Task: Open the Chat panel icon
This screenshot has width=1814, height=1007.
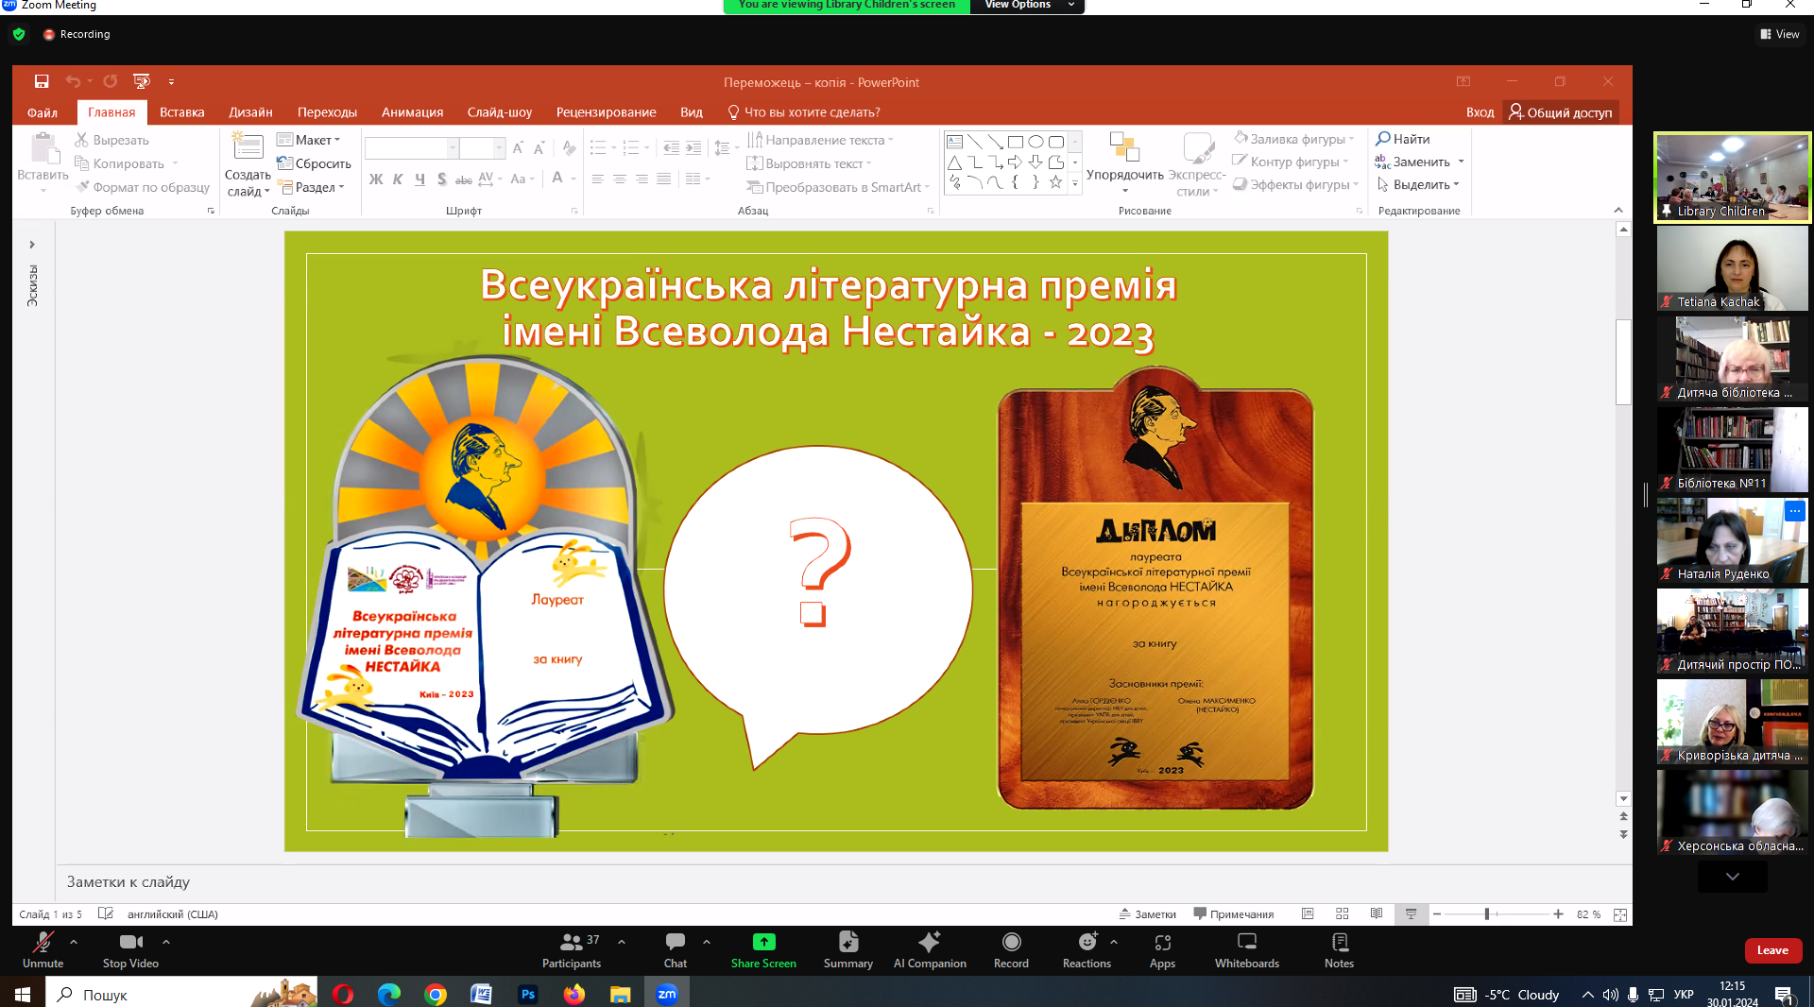Action: 675,943
